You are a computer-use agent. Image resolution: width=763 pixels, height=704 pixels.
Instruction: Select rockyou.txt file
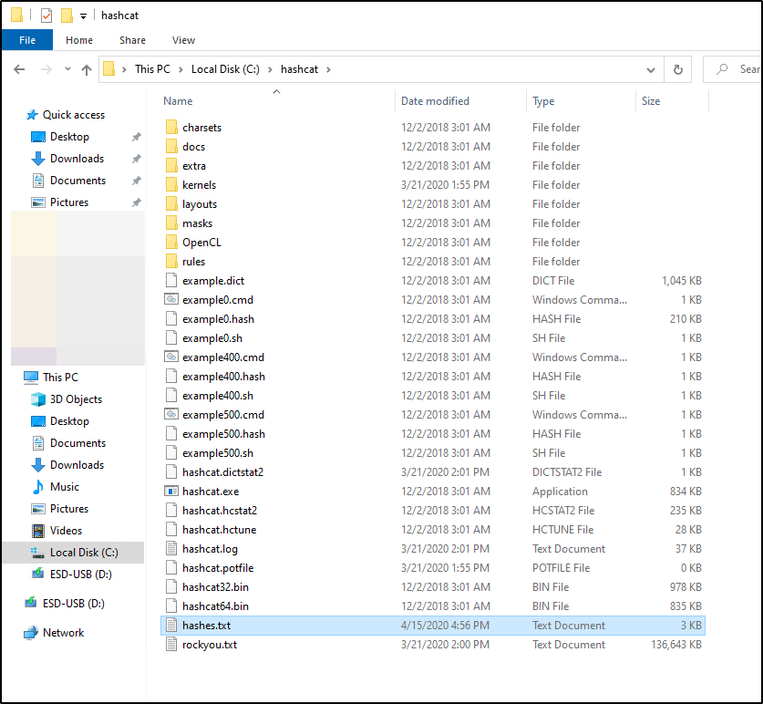click(209, 645)
